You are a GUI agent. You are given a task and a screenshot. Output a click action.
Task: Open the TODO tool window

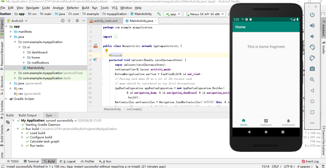(13, 161)
